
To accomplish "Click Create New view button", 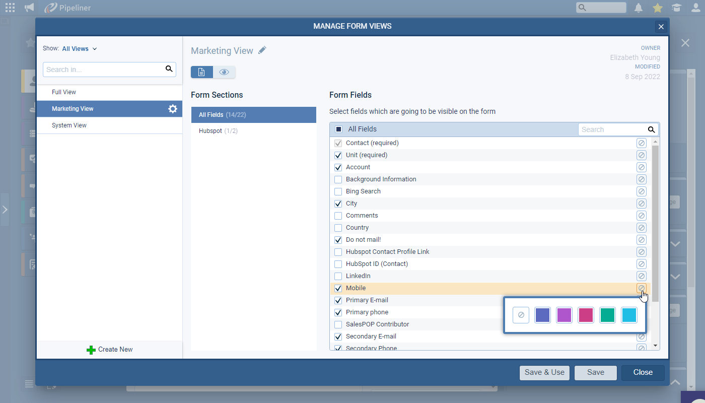I will 110,350.
